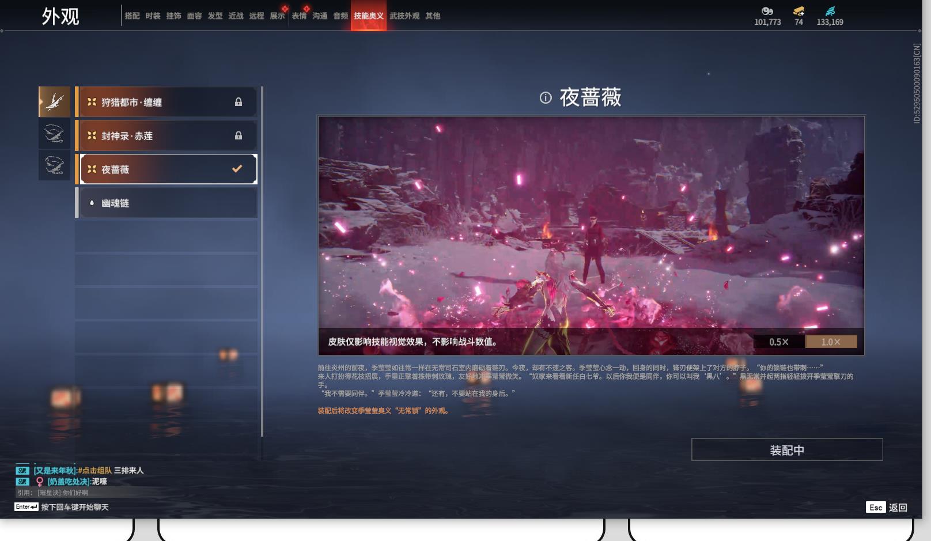Viewport: 931px width, 541px height.
Task: Open the info icon next to 夜蔷薇 title
Action: tap(546, 98)
